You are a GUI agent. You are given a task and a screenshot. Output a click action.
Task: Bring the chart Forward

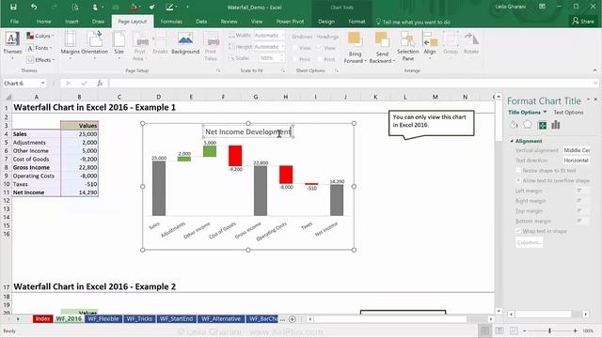(x=355, y=48)
